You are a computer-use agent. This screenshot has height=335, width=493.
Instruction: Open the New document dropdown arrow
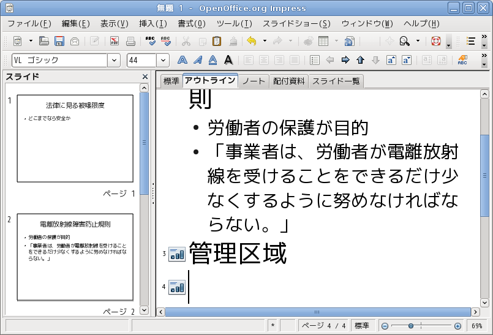point(31,41)
